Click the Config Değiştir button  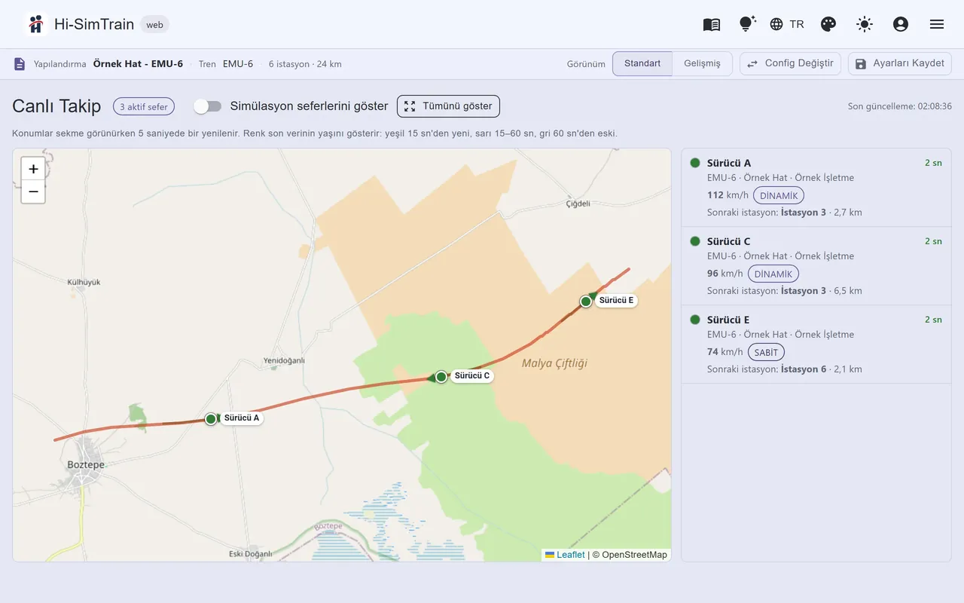tap(790, 63)
